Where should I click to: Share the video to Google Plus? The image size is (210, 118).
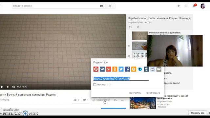[x=108, y=69]
